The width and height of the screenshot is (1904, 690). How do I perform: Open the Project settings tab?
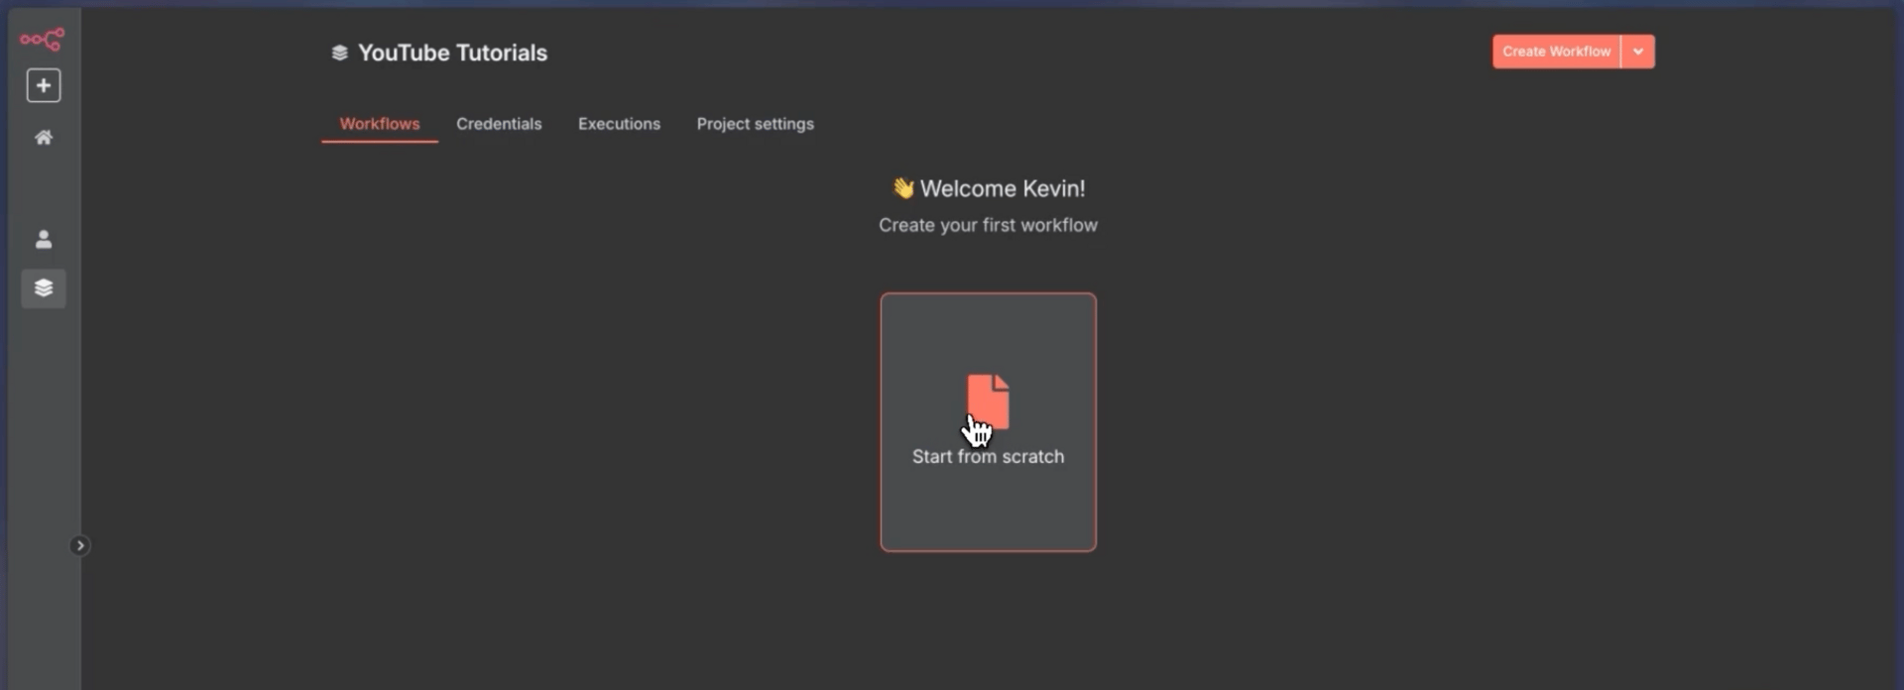coord(755,124)
